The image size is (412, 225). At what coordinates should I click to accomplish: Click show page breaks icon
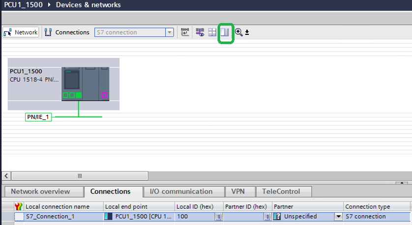[x=212, y=32]
